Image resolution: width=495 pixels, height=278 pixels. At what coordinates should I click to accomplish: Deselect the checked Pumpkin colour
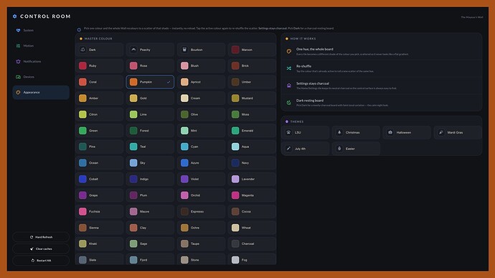(x=150, y=82)
